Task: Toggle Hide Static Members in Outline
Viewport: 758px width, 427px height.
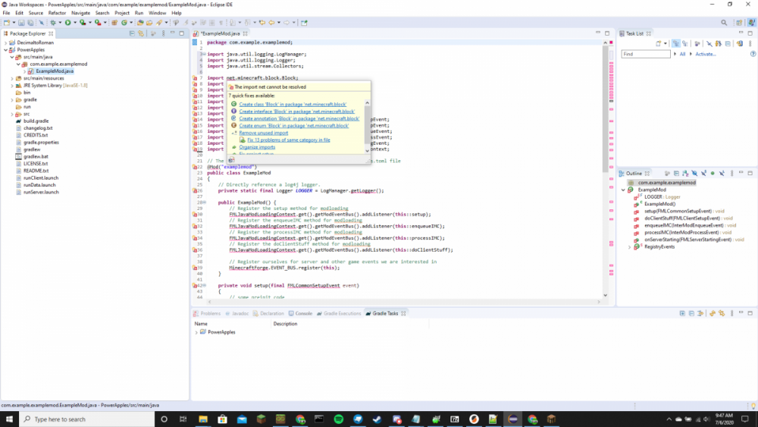Action: coord(704,173)
